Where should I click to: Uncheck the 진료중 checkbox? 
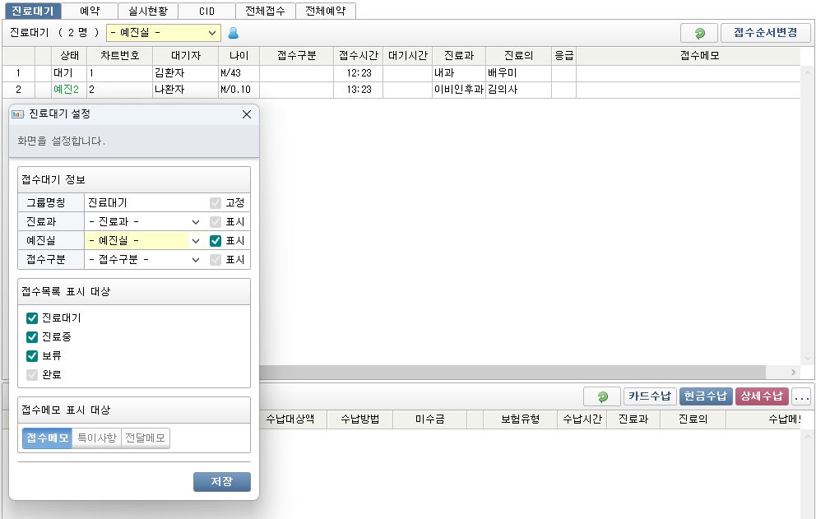coord(32,337)
